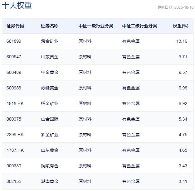The image size is (195, 191).
Task: Select the 中证一级行业分类 column header
Action: (x=96, y=26)
